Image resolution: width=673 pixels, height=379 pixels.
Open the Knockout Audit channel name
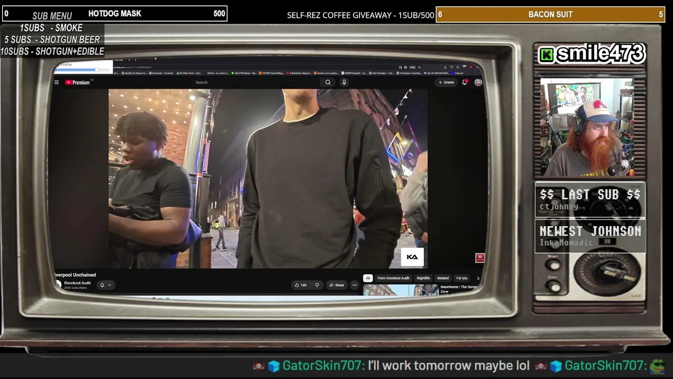[77, 283]
